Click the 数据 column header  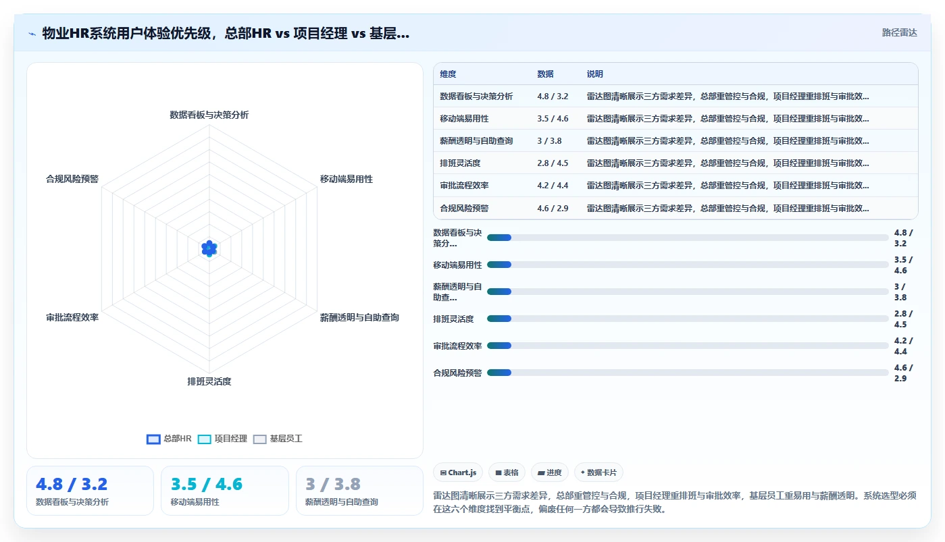pyautogui.click(x=545, y=74)
